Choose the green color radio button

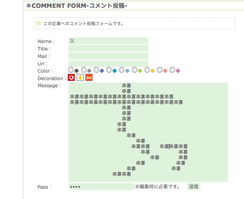coord(134,70)
